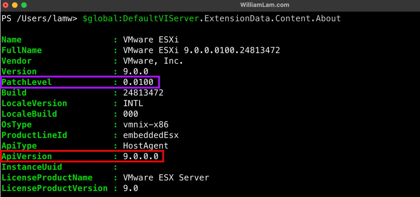The image size is (420, 197).
Task: Click the PS /Users/lamw prompt text
Action: point(39,18)
